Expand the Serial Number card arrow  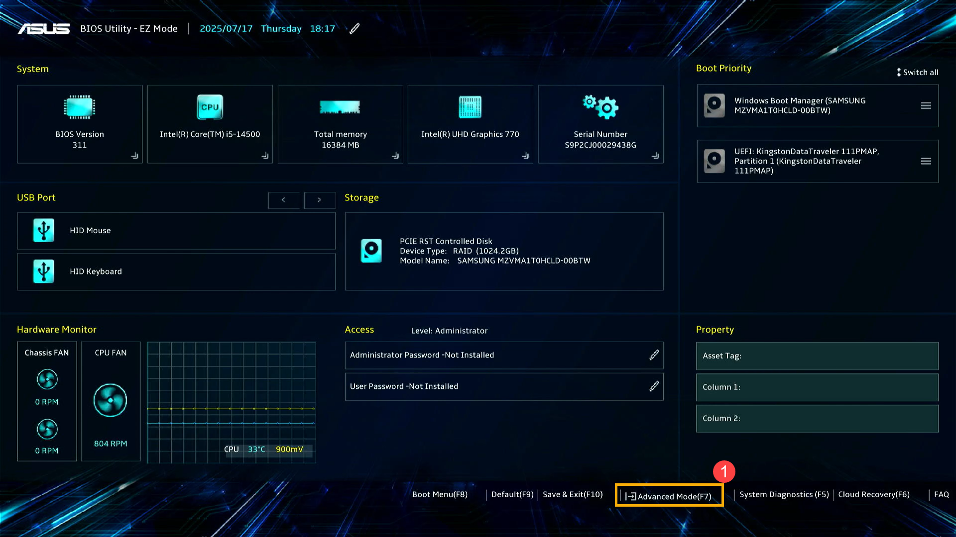tap(656, 156)
